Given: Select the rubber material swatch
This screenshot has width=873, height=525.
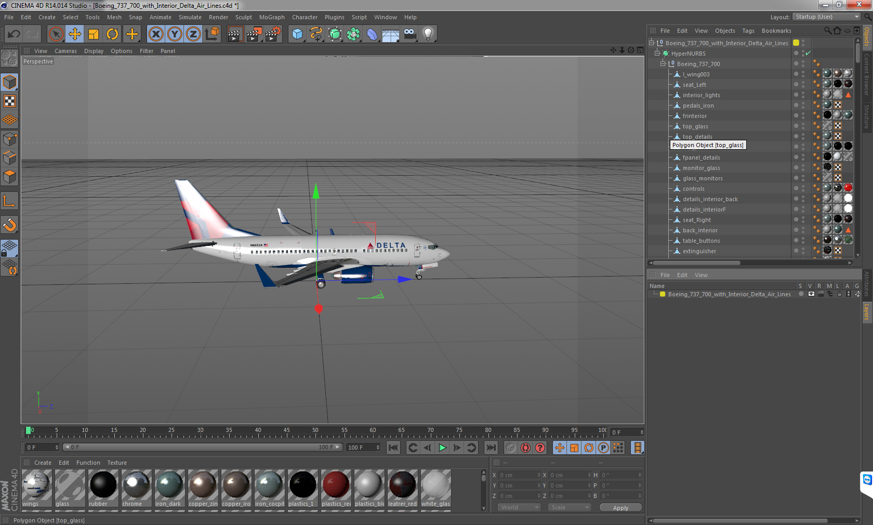Looking at the screenshot, I should (x=103, y=488).
